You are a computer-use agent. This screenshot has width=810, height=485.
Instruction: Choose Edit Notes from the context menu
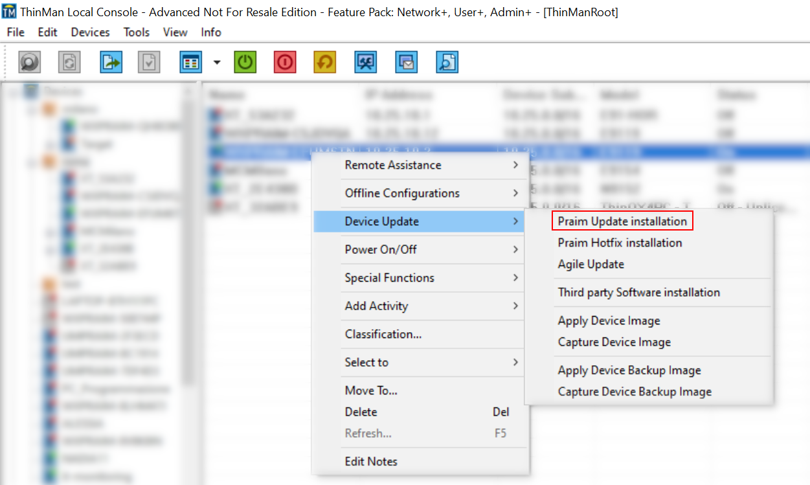pos(419,462)
